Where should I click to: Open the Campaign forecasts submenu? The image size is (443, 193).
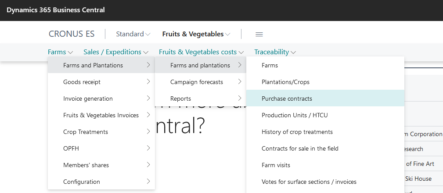coord(201,82)
